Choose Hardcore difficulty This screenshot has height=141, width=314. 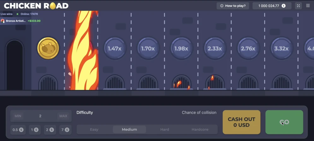(x=200, y=129)
